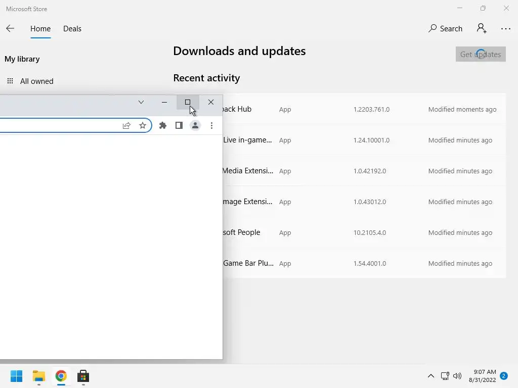Go back in Microsoft Store
Image resolution: width=518 pixels, height=388 pixels.
[10, 29]
